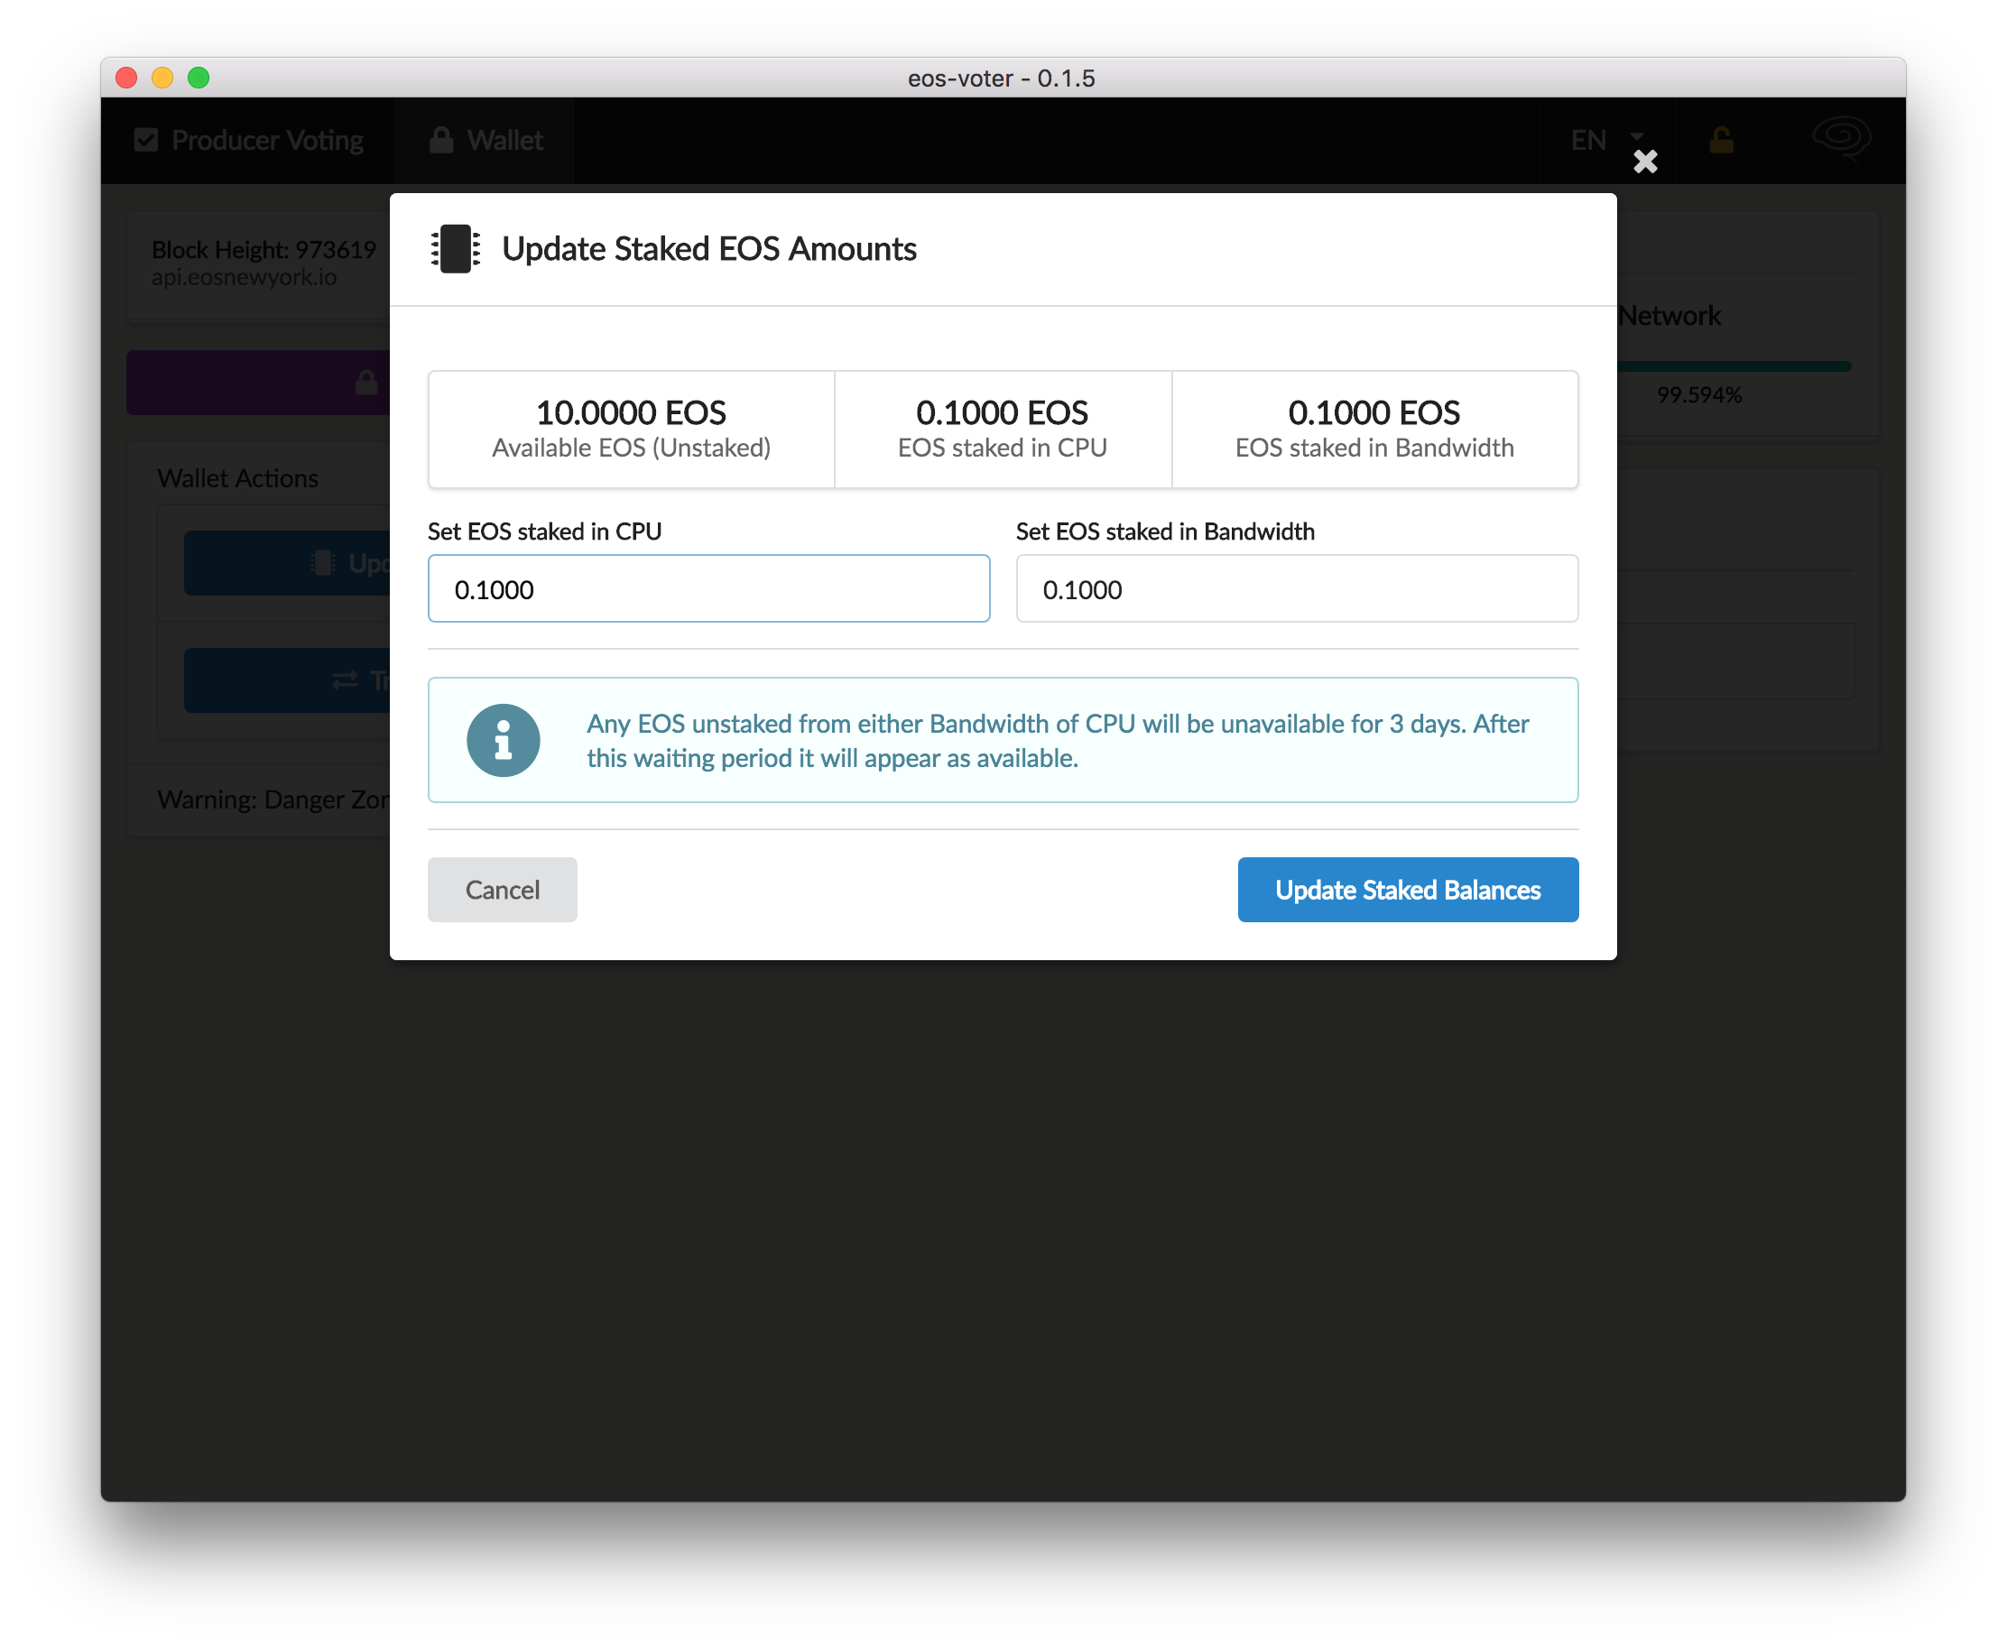Close the modal with the X icon

click(1645, 162)
